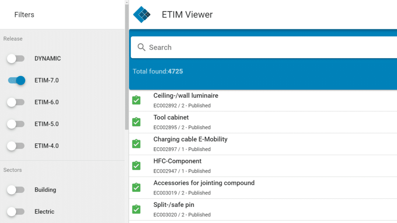Click the clipboard icon beside Split-/safe pin
This screenshot has width=397, height=223.
(136, 209)
